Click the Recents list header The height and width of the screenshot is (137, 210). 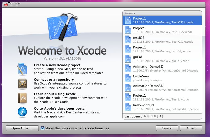click(x=162, y=13)
